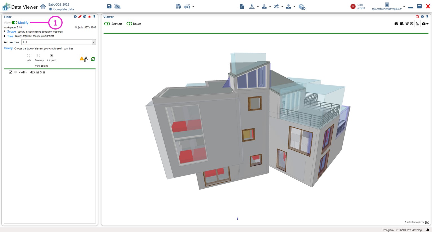Uncheck the <All> checkbox
The image size is (432, 232).
(11, 72)
